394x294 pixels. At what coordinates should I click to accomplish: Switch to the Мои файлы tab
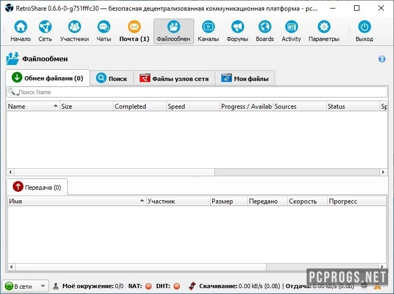coord(245,78)
